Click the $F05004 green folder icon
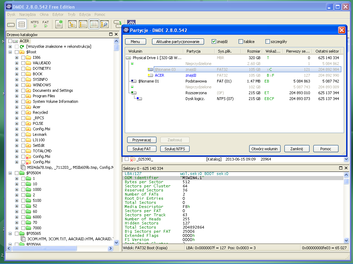Viewport: 353px width, 264px height. (x=22, y=173)
